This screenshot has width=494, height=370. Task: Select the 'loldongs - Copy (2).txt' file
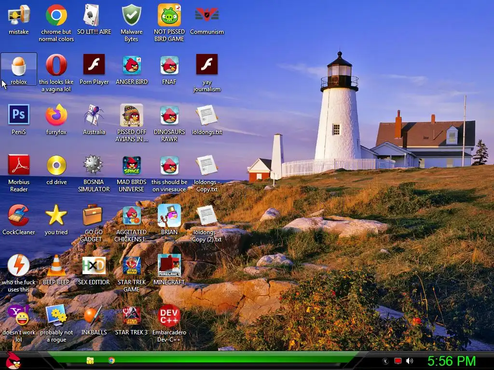pos(206,215)
